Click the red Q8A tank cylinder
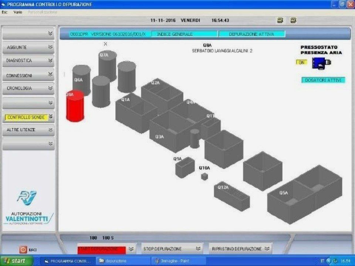This screenshot has width=355, height=266. (75, 106)
